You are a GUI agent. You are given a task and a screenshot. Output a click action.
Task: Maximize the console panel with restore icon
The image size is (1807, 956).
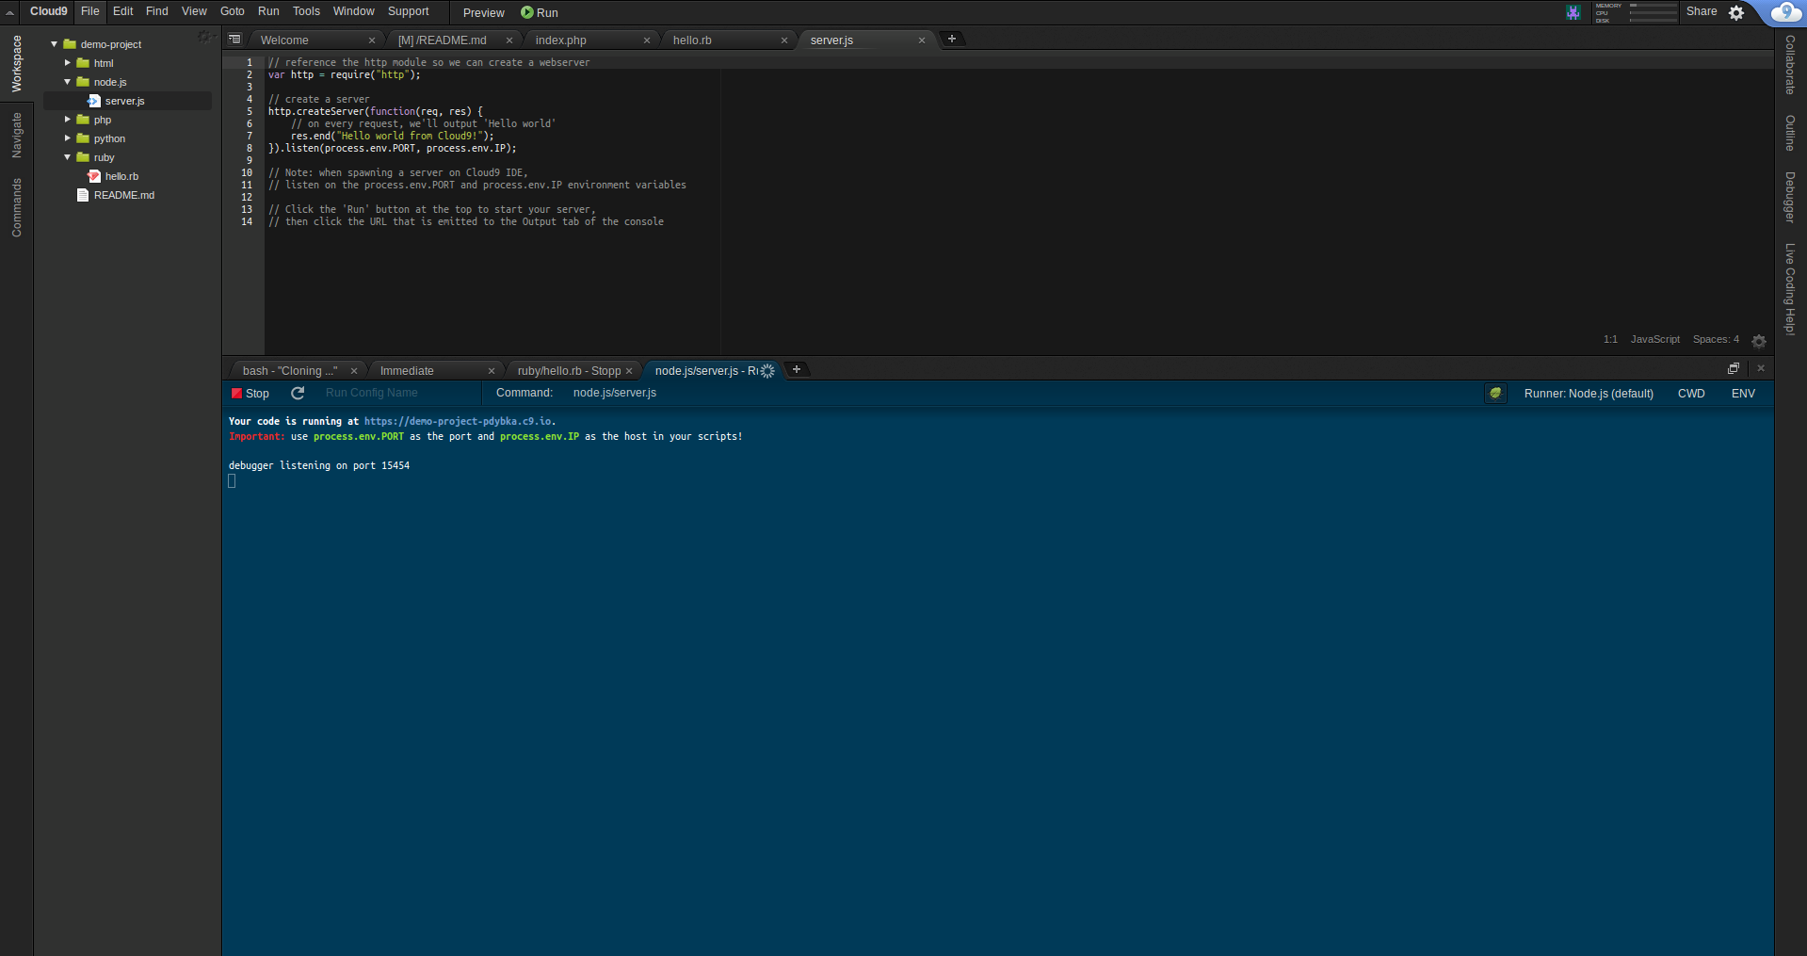point(1733,368)
